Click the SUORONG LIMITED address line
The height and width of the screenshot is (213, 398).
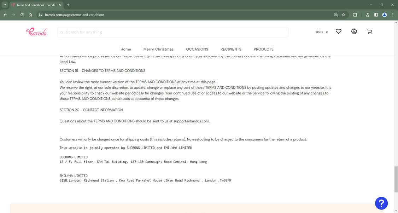133,162
